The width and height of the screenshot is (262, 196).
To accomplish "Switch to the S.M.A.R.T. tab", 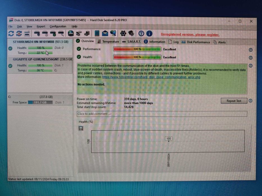I will (x=131, y=42).
